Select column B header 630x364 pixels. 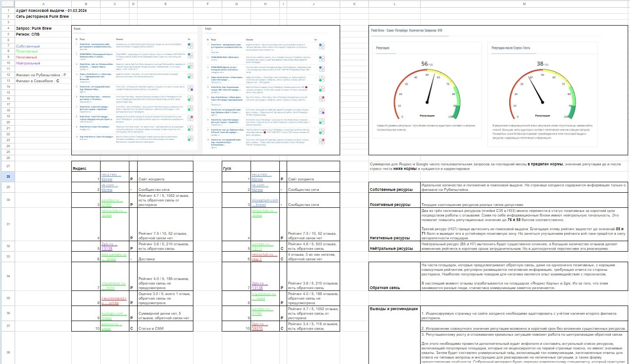click(x=86, y=4)
